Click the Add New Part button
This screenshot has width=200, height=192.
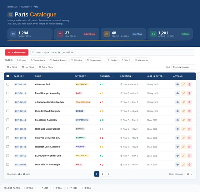pos(17,52)
